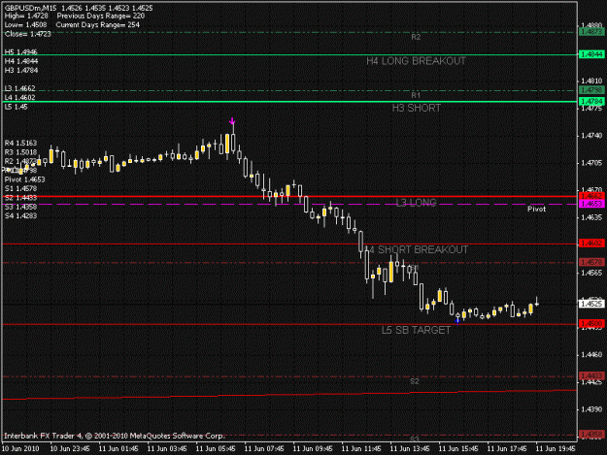The width and height of the screenshot is (607, 455).
Task: Click the '11 Jun 15:45' time label
Action: (458, 449)
